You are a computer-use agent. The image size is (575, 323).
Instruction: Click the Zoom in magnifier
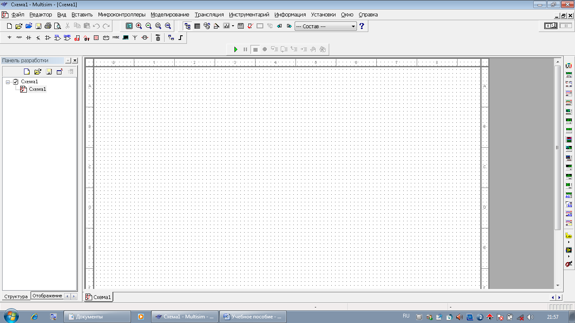coord(139,26)
